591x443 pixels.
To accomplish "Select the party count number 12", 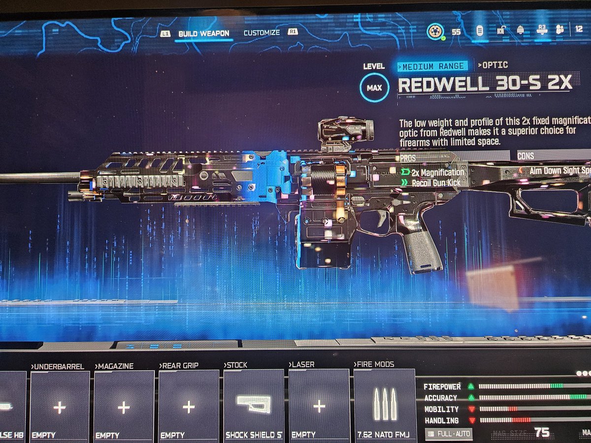I will point(579,29).
